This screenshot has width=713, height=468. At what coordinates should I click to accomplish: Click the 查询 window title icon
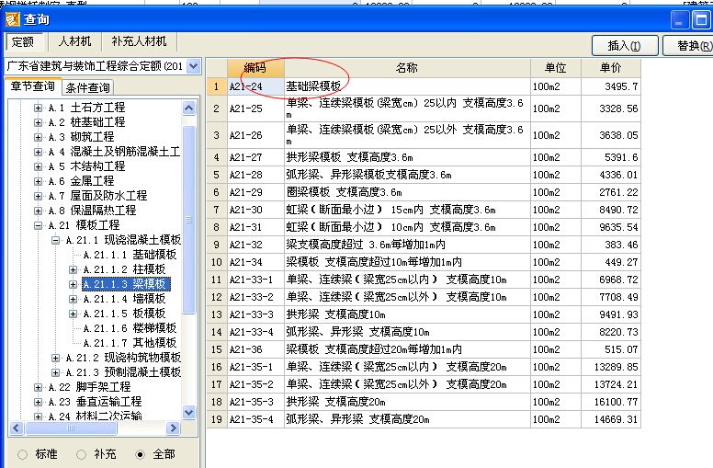[x=12, y=19]
